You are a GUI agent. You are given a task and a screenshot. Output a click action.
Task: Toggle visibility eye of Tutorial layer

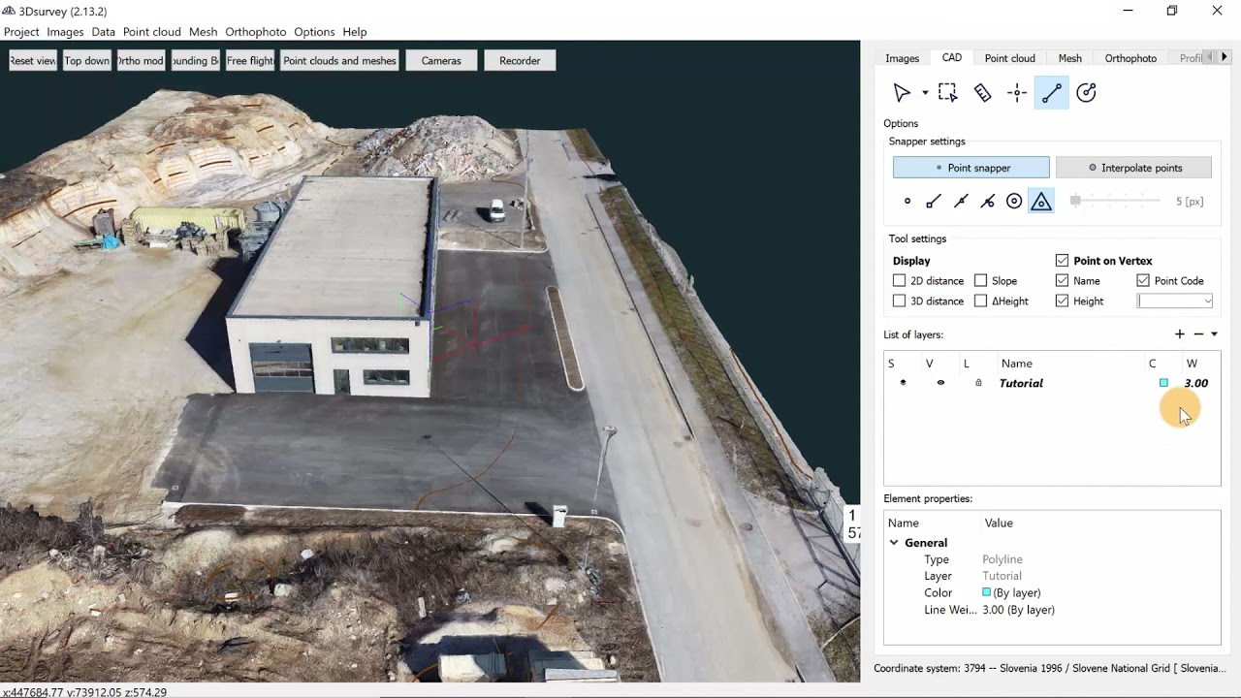[x=940, y=383]
